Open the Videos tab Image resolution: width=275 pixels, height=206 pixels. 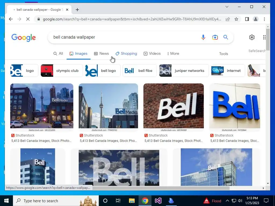click(152, 53)
